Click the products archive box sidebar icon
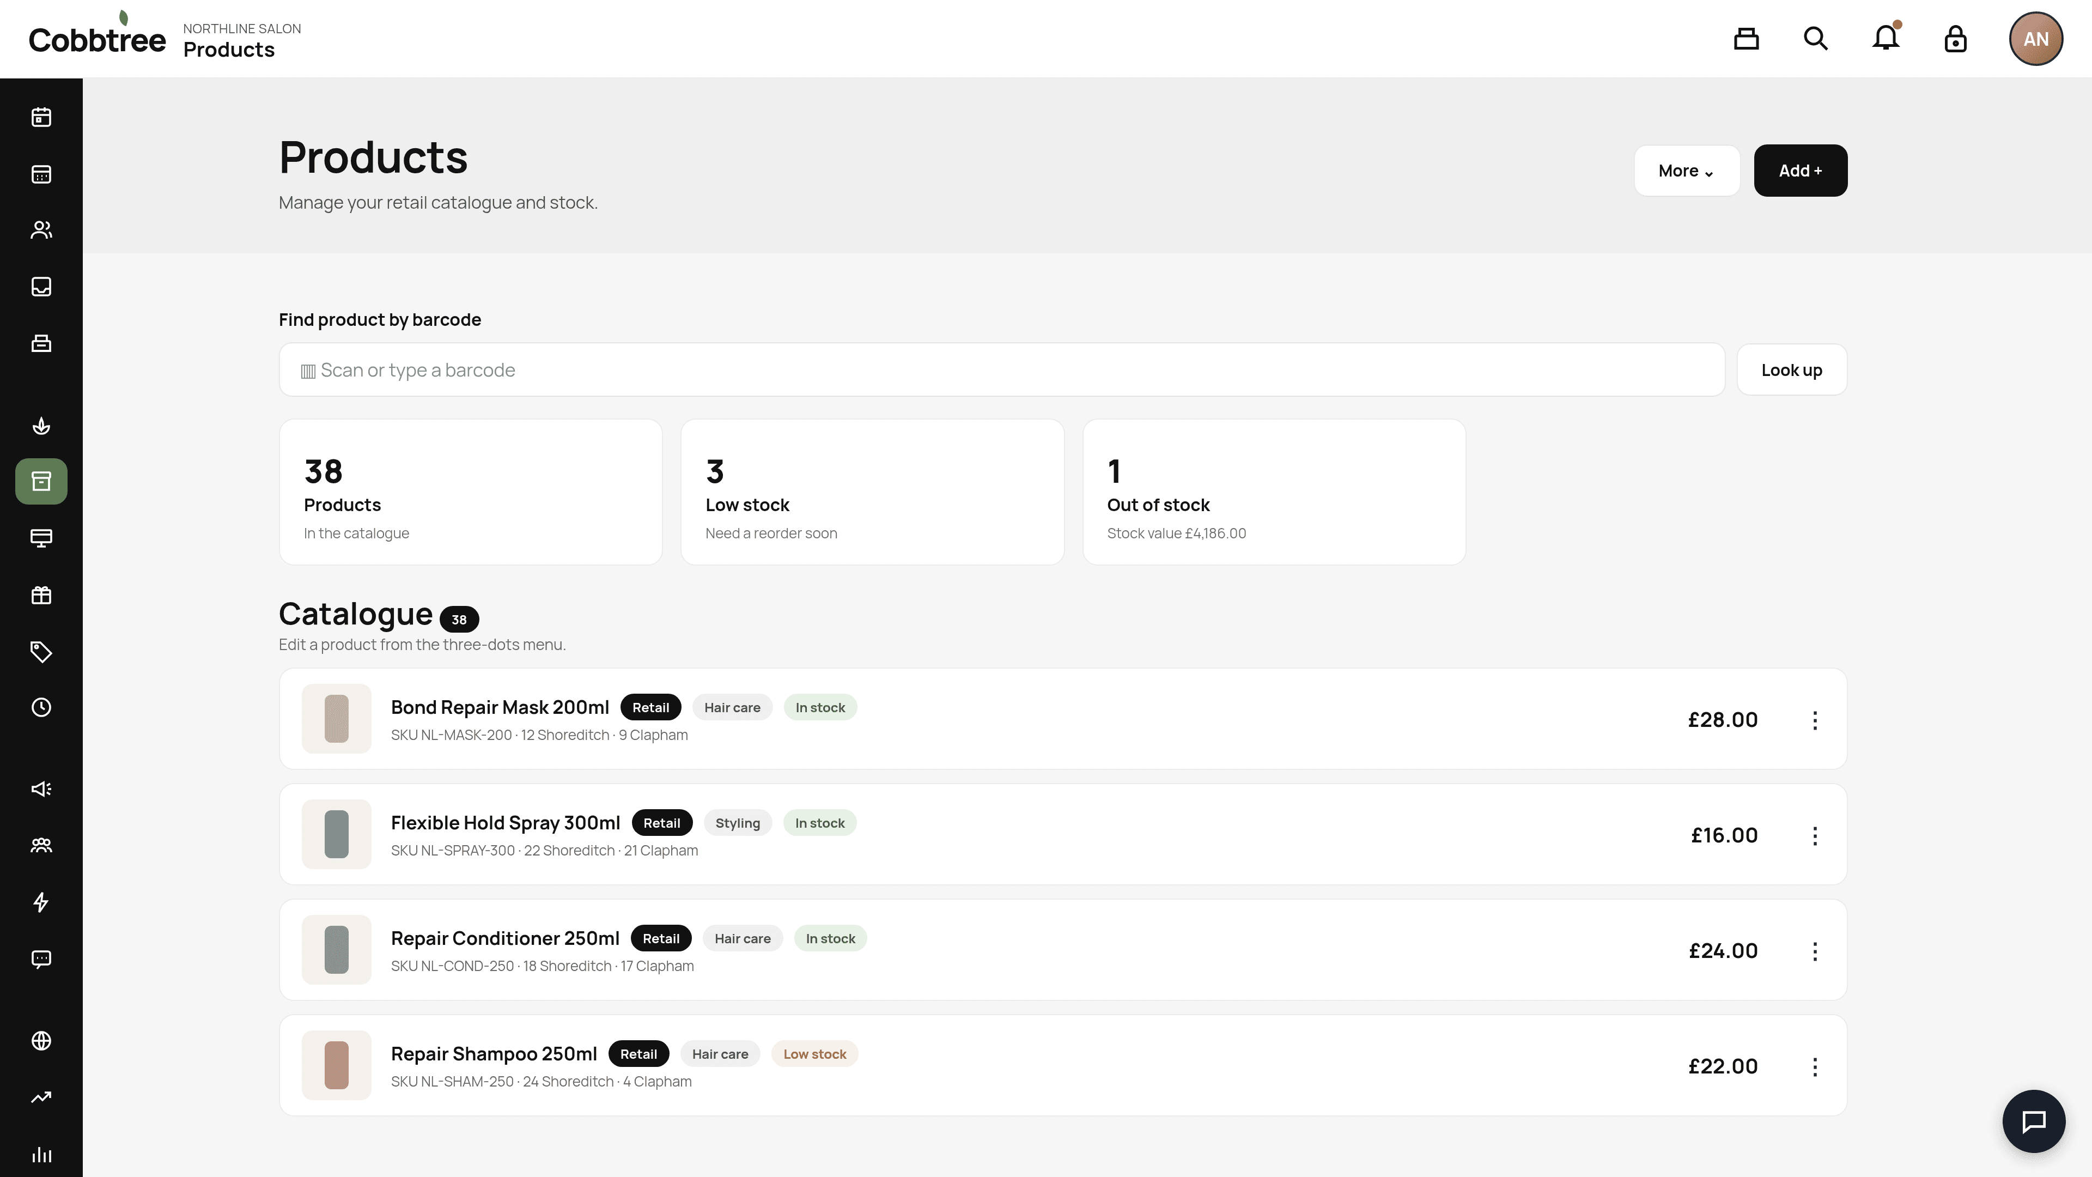The width and height of the screenshot is (2092, 1177). [41, 482]
